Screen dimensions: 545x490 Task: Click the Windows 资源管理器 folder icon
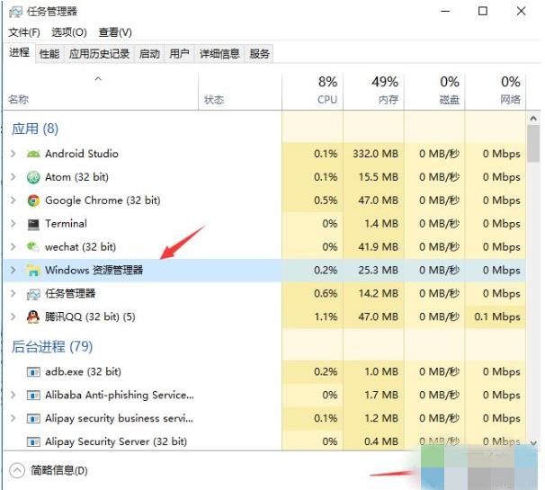click(33, 271)
